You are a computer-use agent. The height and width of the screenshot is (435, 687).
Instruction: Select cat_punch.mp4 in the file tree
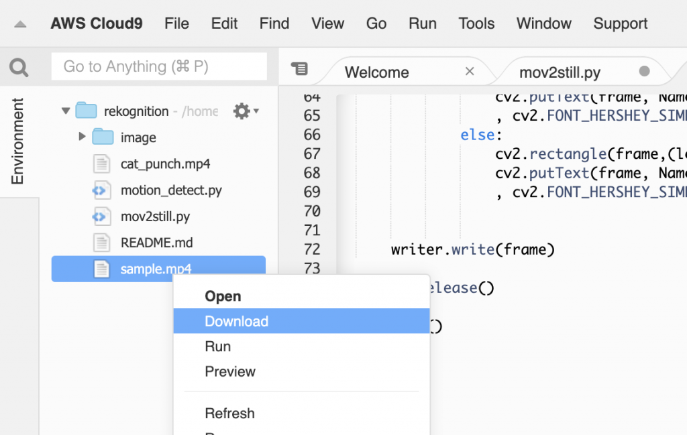pyautogui.click(x=165, y=164)
